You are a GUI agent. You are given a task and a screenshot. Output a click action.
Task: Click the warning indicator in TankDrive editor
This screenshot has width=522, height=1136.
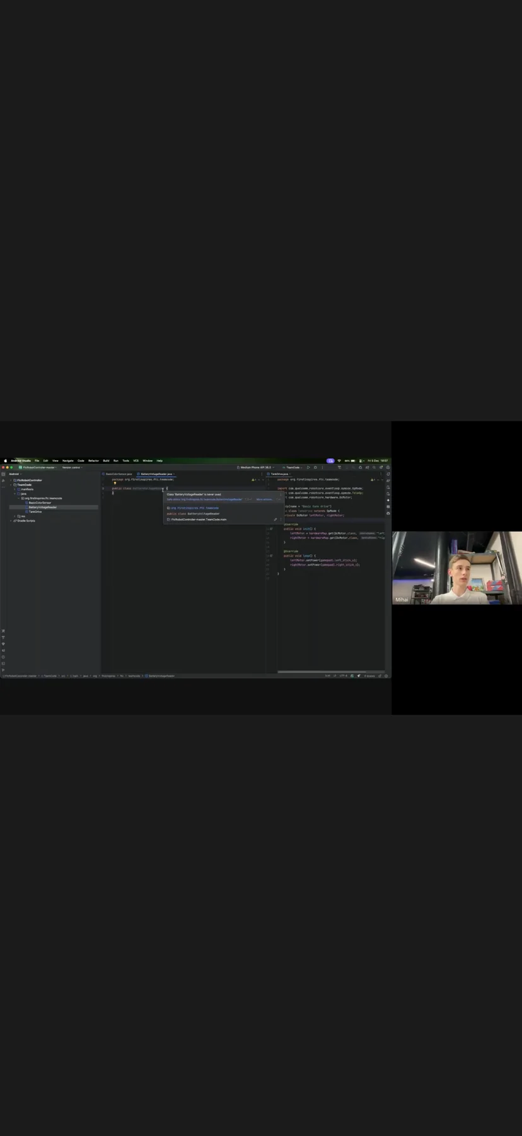[x=373, y=480]
